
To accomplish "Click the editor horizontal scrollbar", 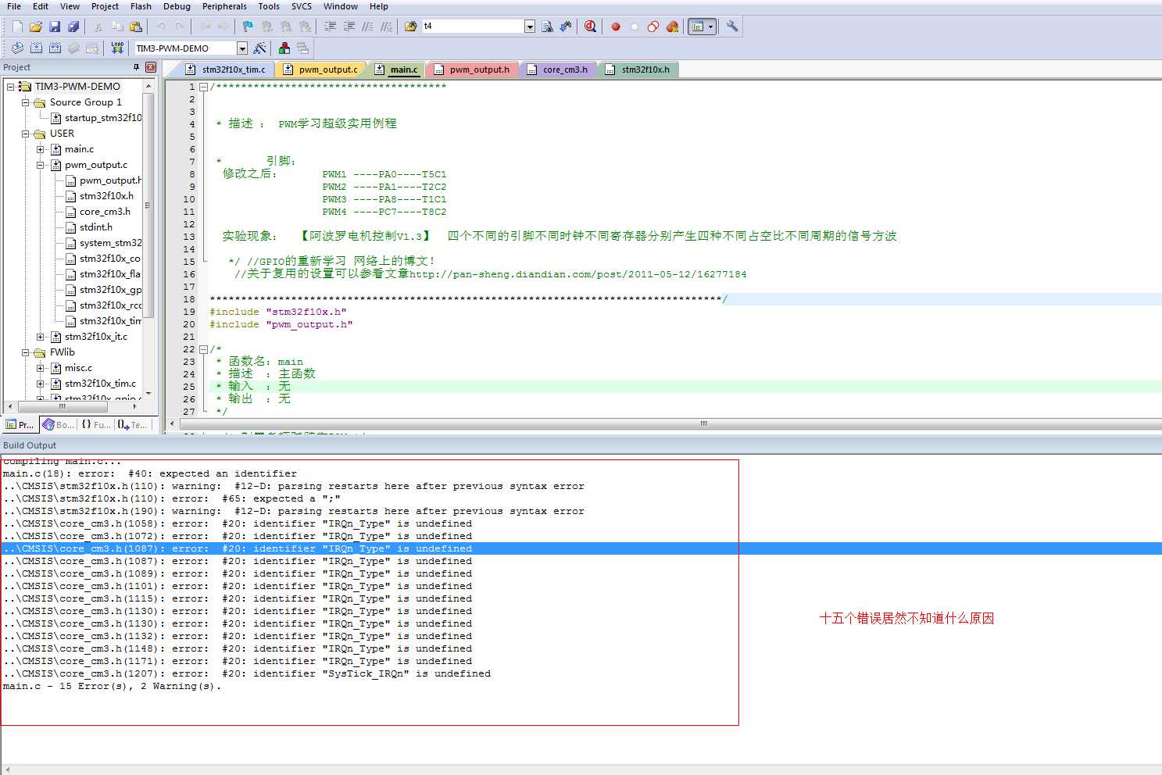I will click(703, 423).
